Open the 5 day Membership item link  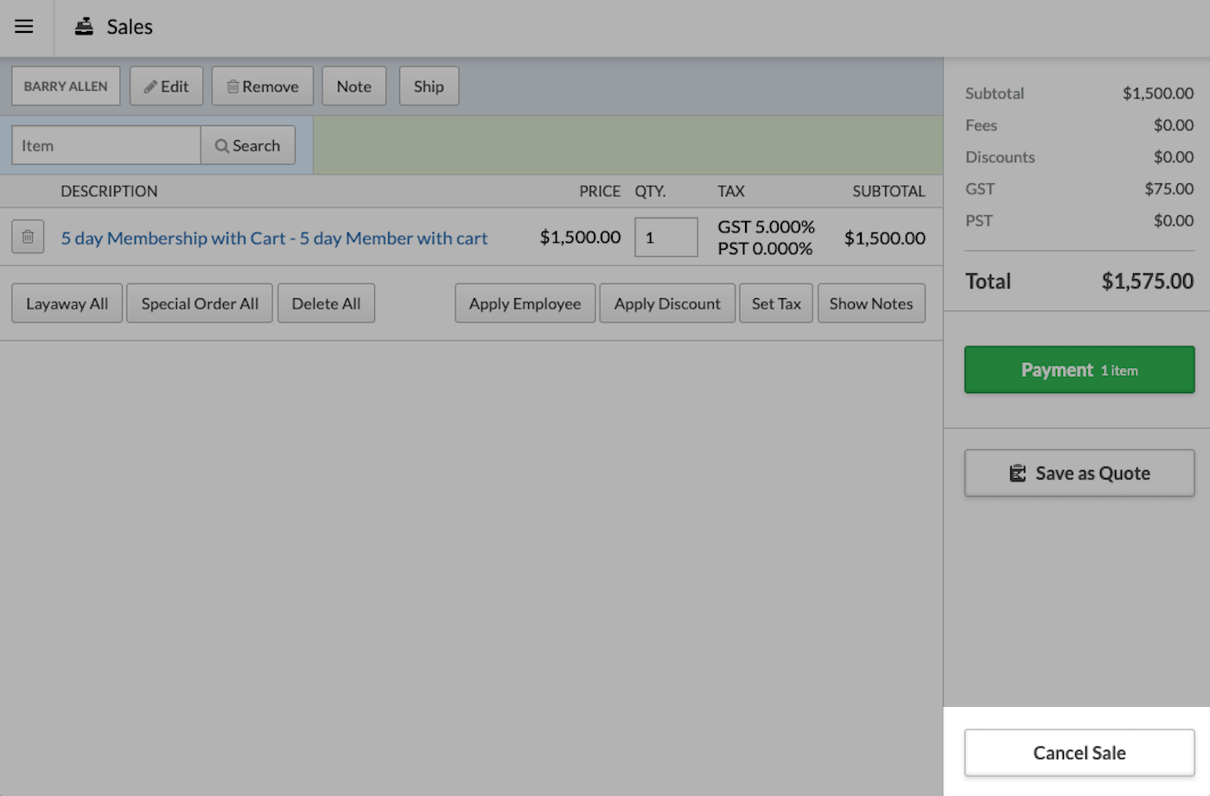pyautogui.click(x=274, y=238)
